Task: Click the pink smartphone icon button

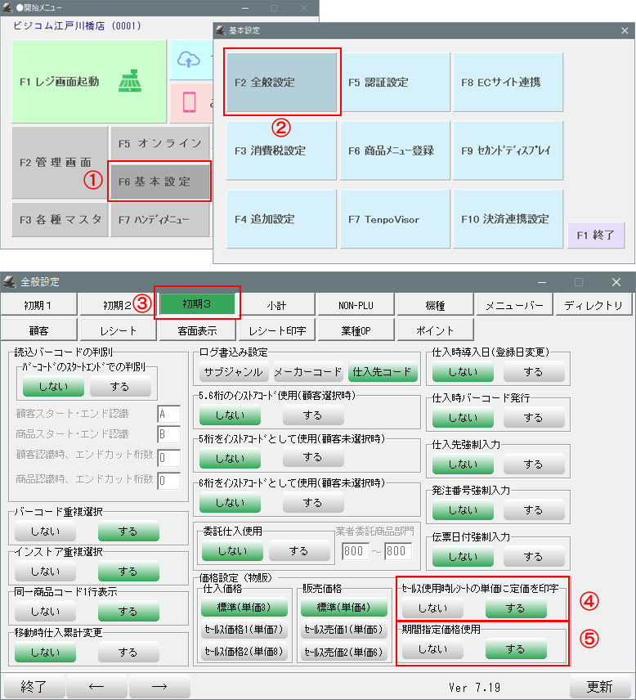Action: click(x=189, y=102)
